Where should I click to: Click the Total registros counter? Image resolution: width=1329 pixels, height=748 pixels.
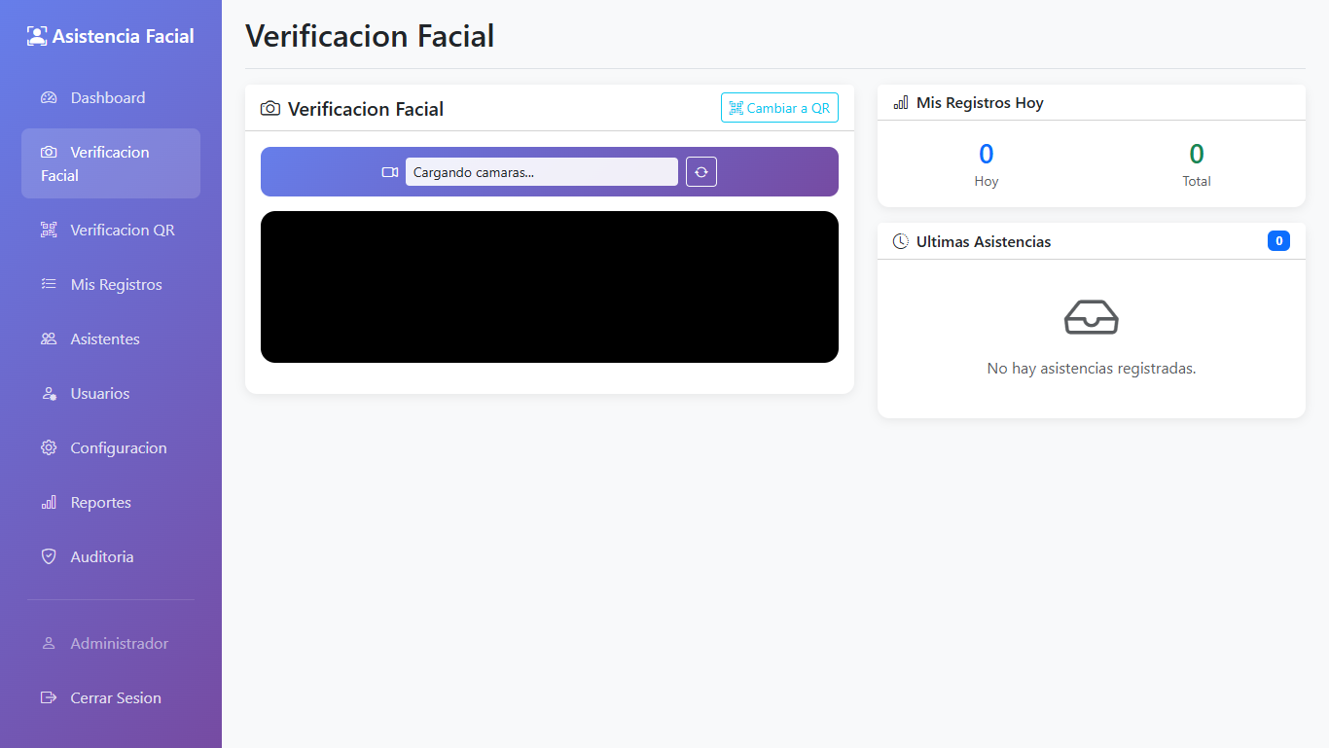click(1196, 155)
